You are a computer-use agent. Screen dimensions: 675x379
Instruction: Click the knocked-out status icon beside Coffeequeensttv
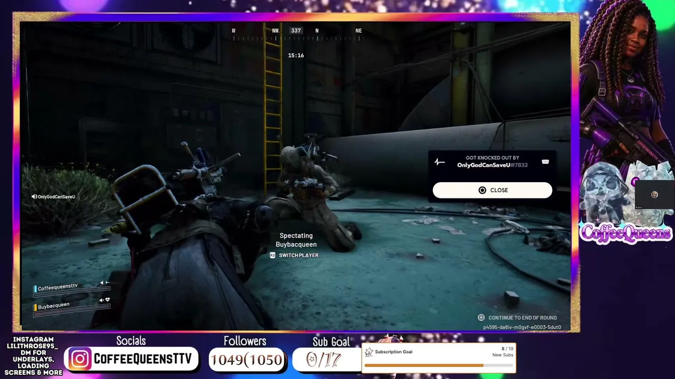tap(108, 283)
